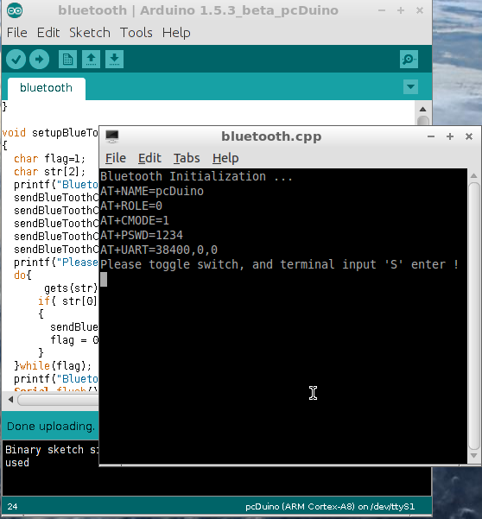This screenshot has width=482, height=519.
Task: Click 'AT+ROLE=0' line in terminal
Action: [131, 206]
